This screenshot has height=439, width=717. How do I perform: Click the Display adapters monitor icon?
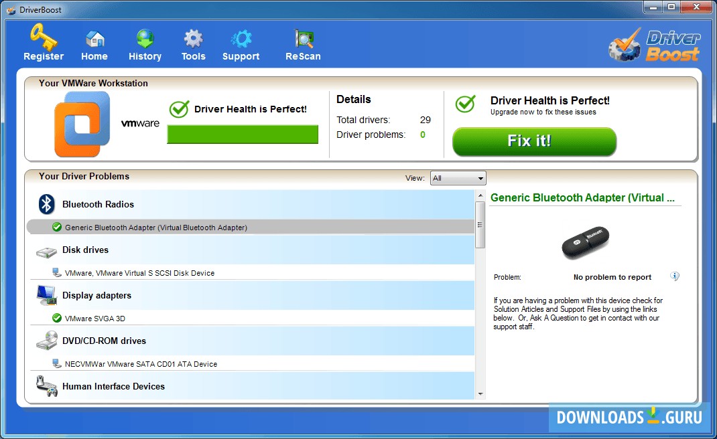click(x=47, y=296)
